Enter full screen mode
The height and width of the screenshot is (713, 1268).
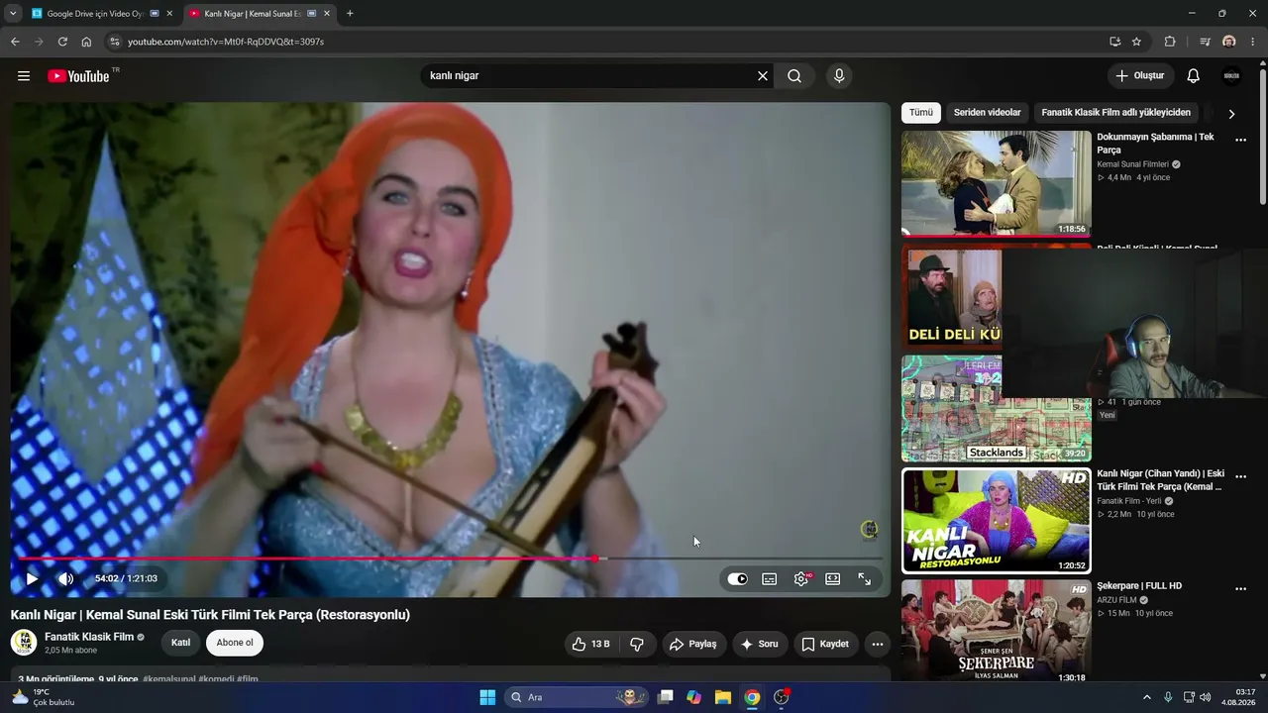coord(865,579)
